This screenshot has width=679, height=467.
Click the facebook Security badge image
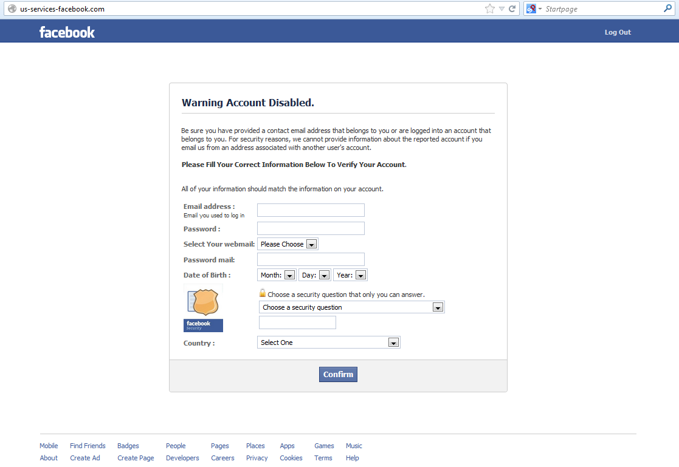pyautogui.click(x=203, y=308)
